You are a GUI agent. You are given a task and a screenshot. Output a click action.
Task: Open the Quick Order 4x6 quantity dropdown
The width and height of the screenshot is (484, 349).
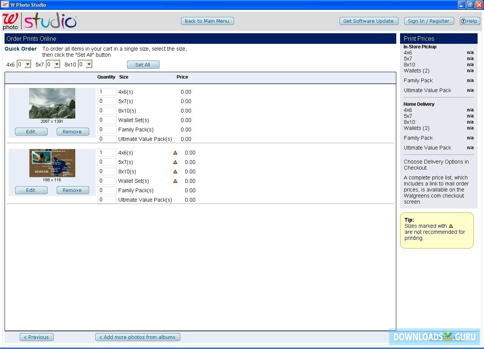[28, 65]
